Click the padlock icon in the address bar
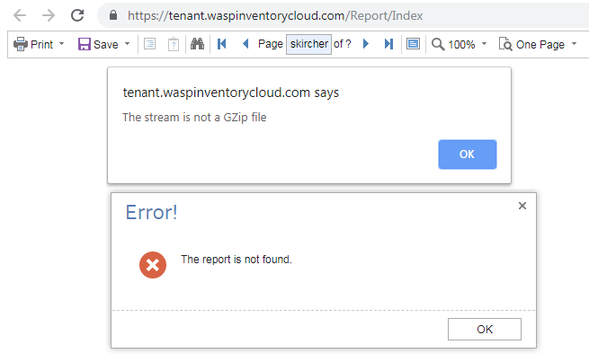 tap(113, 15)
